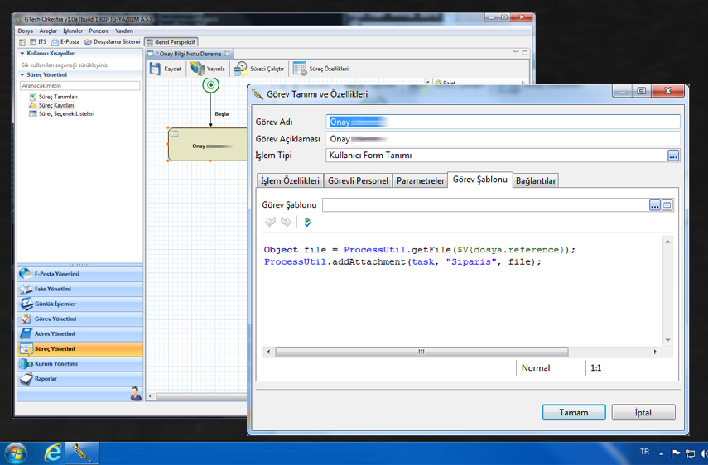
Task: Show hidden tray icons arrow
Action: pyautogui.click(x=661, y=453)
